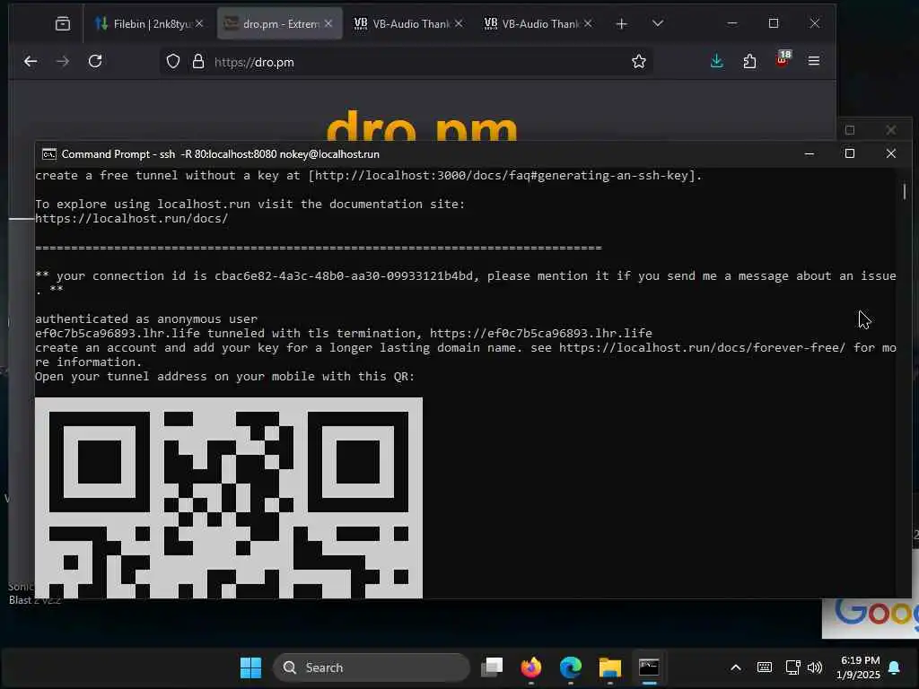Click the https://localhost.run/docs/ text
The height and width of the screenshot is (689, 919).
(131, 219)
